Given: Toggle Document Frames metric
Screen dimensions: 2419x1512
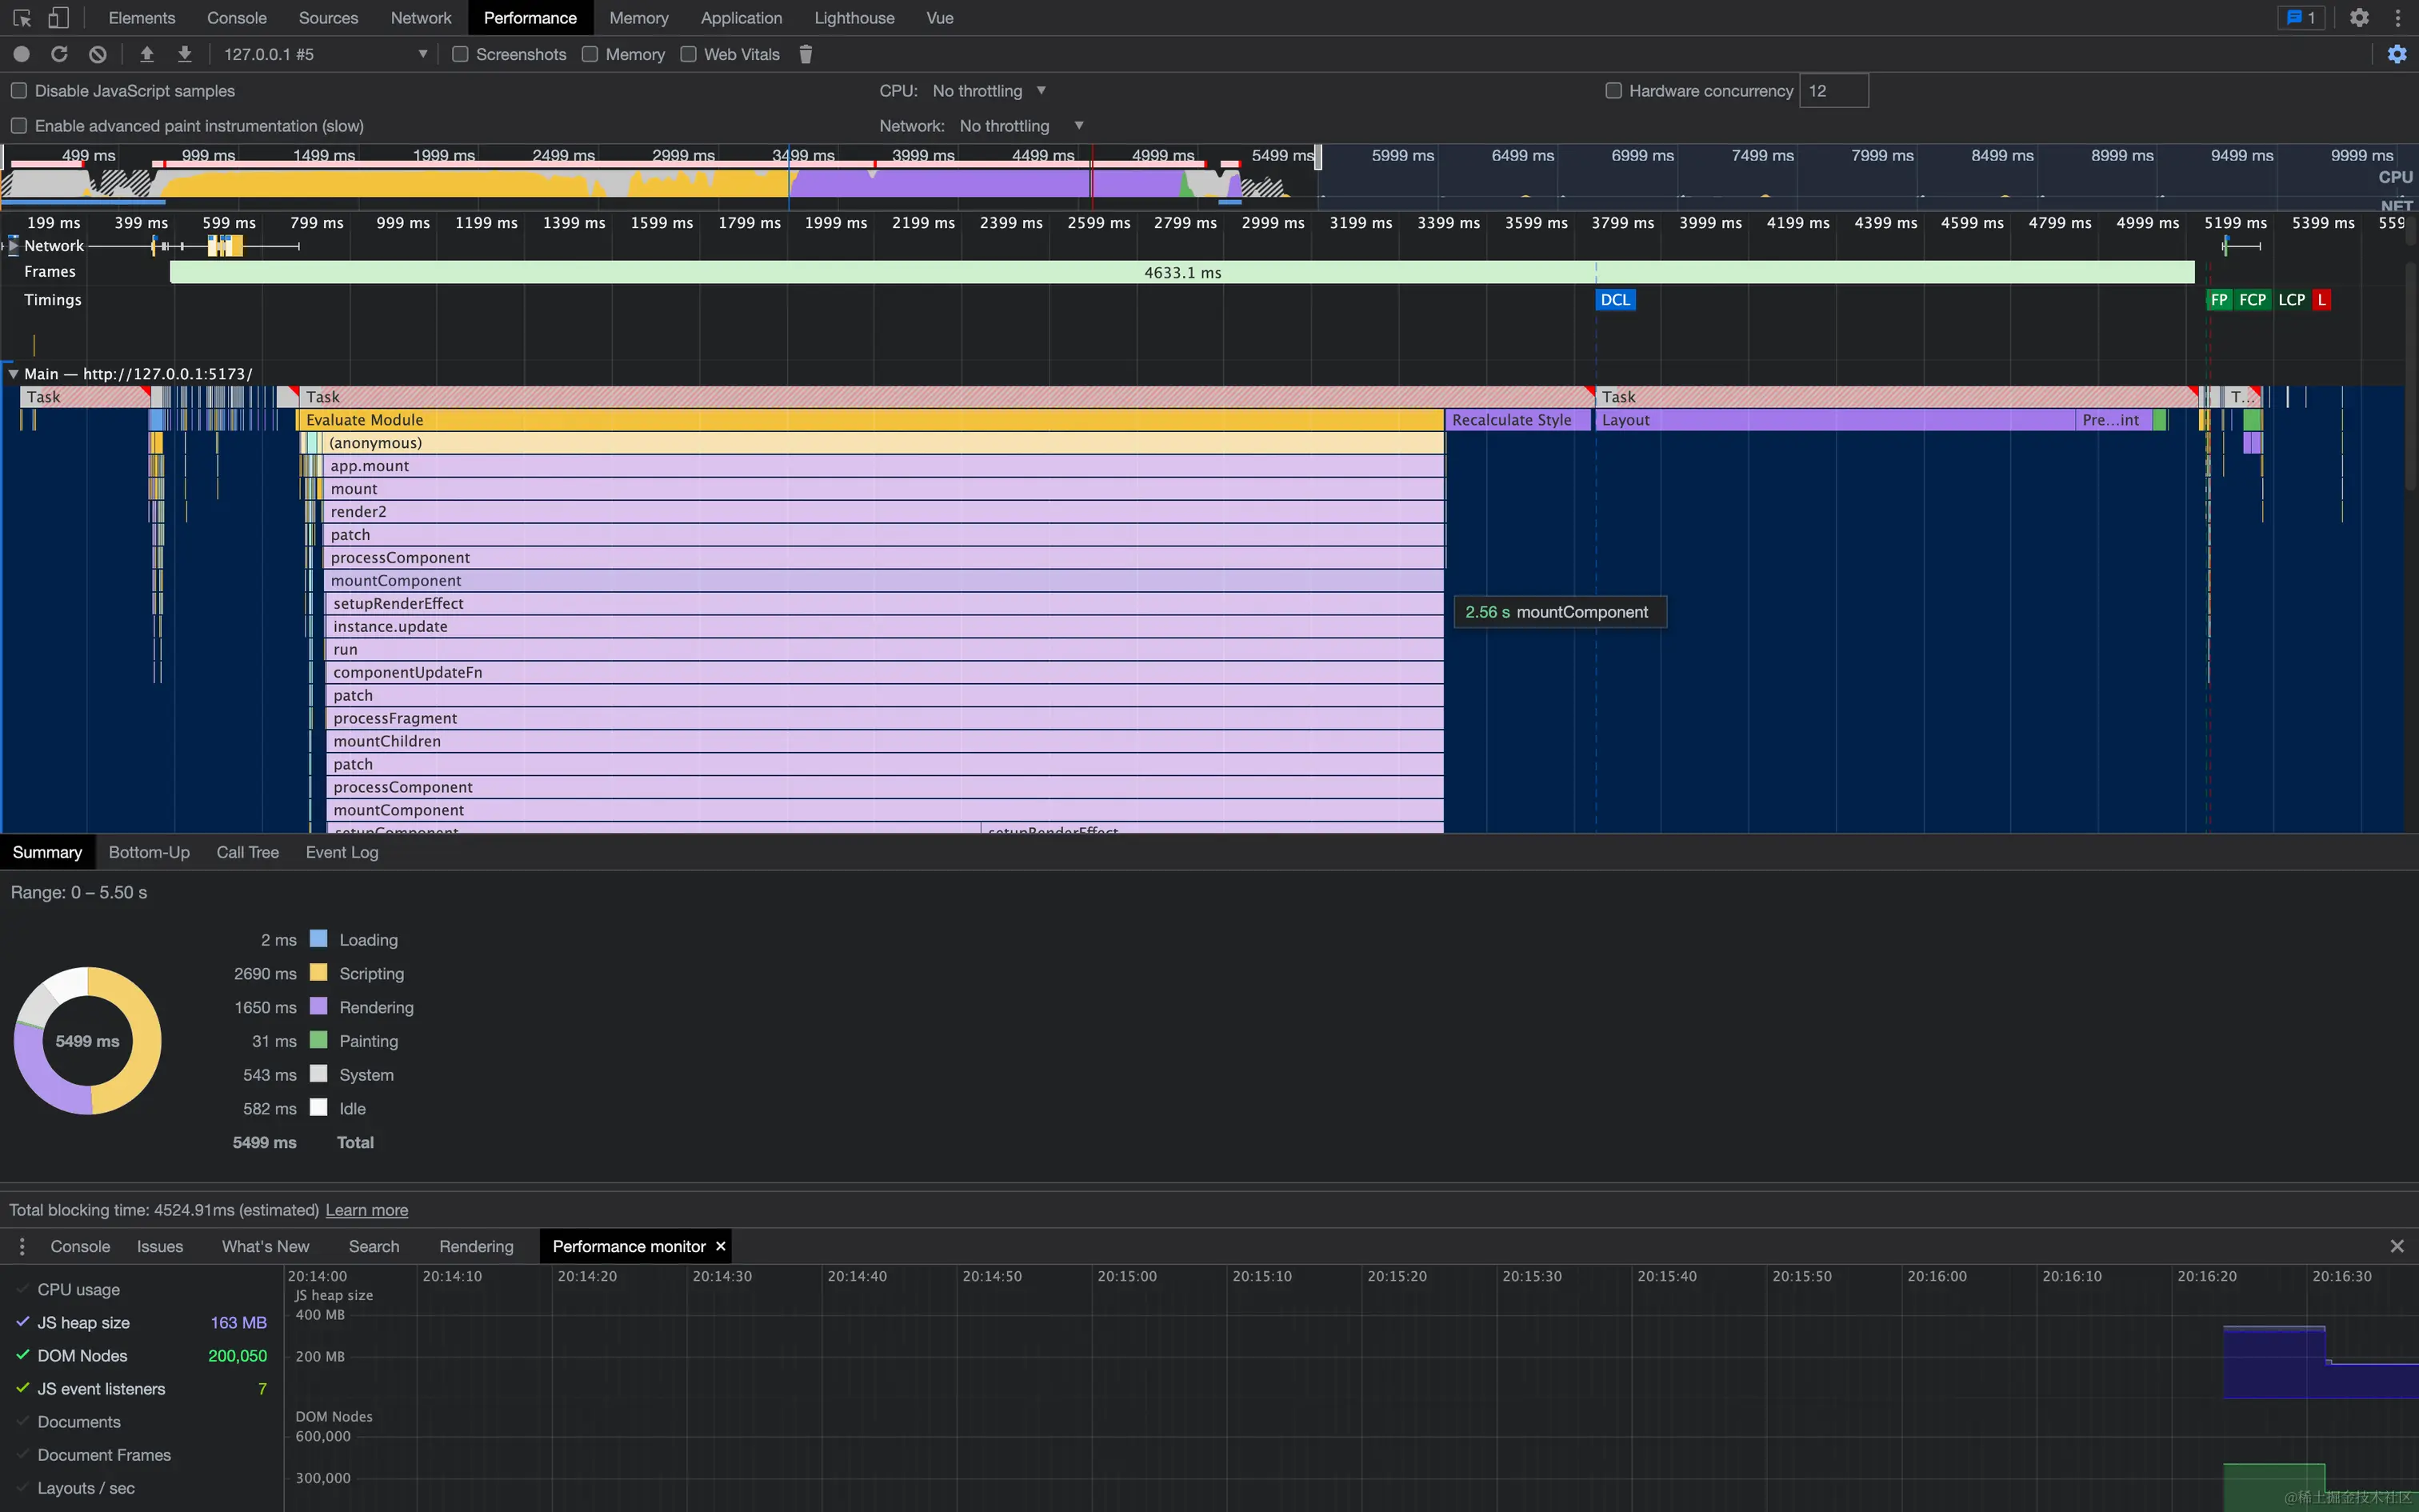Looking at the screenshot, I should pos(22,1454).
